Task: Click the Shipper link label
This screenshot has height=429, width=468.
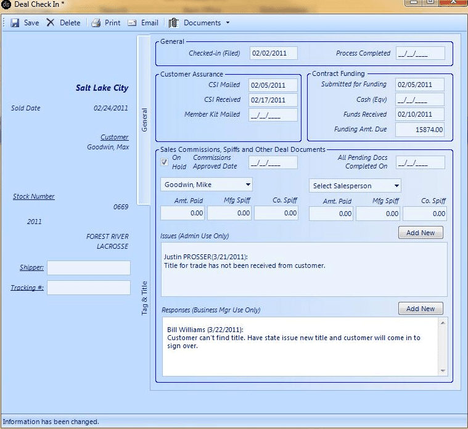Action: coord(31,267)
